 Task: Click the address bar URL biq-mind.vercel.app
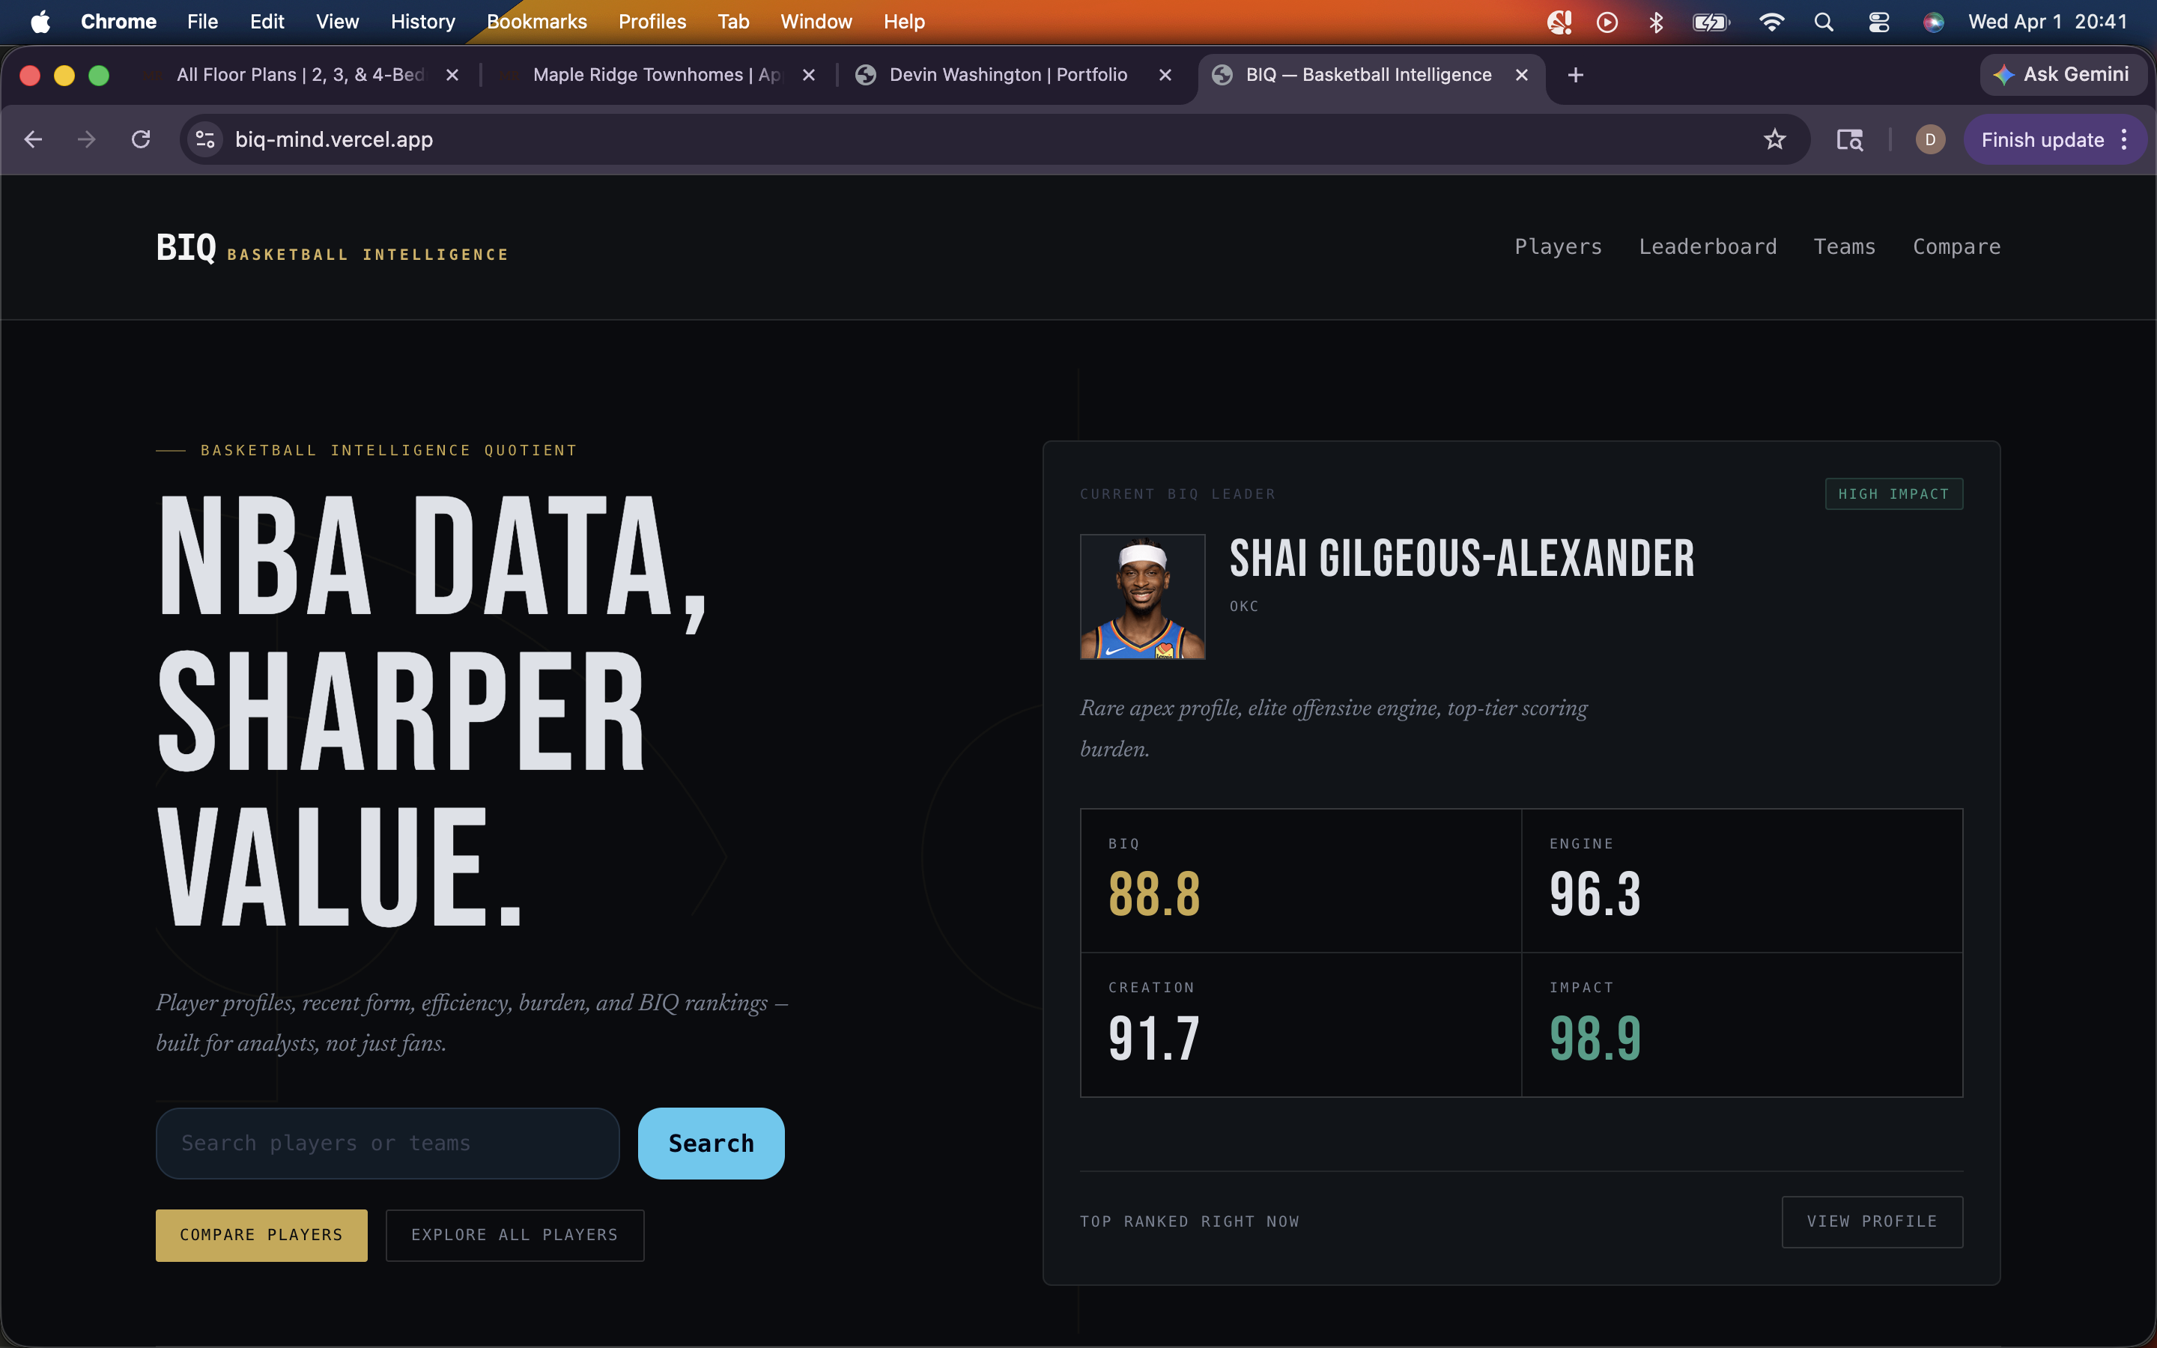click(333, 139)
